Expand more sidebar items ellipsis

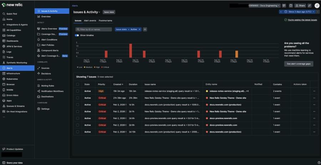tap(4, 117)
